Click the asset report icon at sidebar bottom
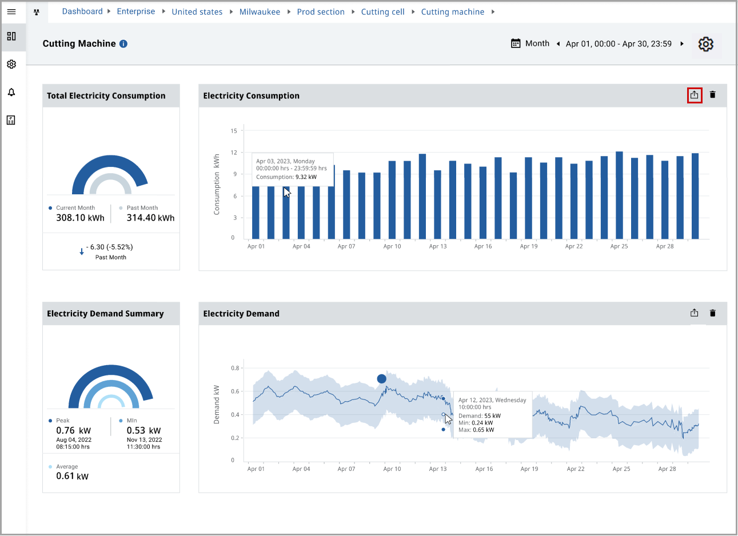Screen dimensions: 738x536 point(11,120)
